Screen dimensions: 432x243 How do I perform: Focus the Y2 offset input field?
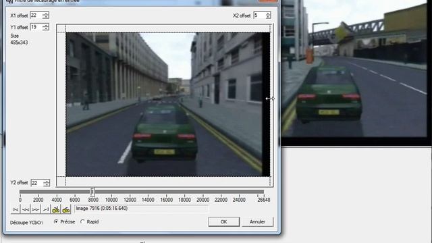37,183
